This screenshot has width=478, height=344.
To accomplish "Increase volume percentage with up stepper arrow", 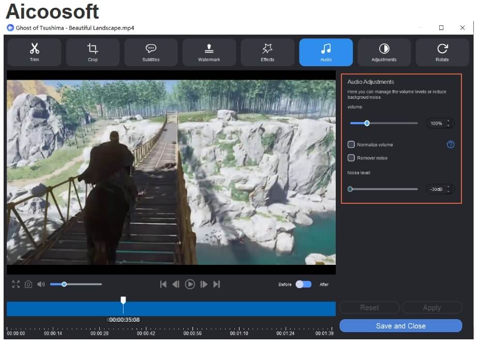I will click(x=449, y=121).
